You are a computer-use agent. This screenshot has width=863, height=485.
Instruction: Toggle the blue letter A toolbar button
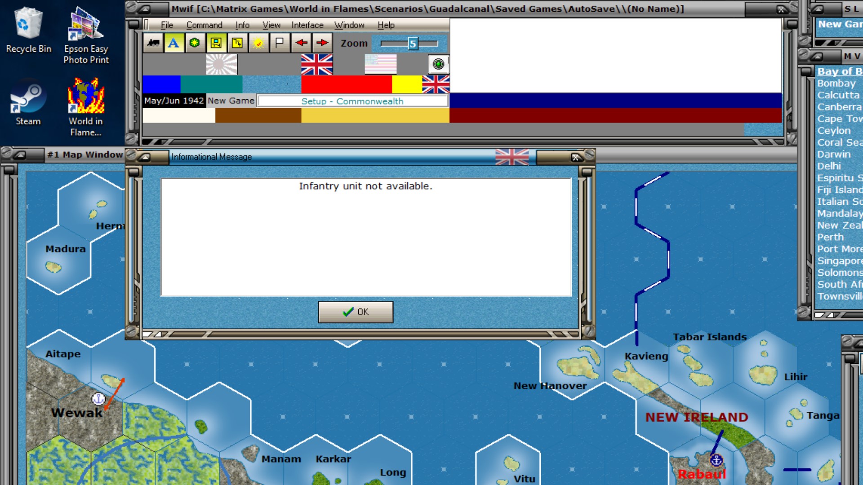173,43
